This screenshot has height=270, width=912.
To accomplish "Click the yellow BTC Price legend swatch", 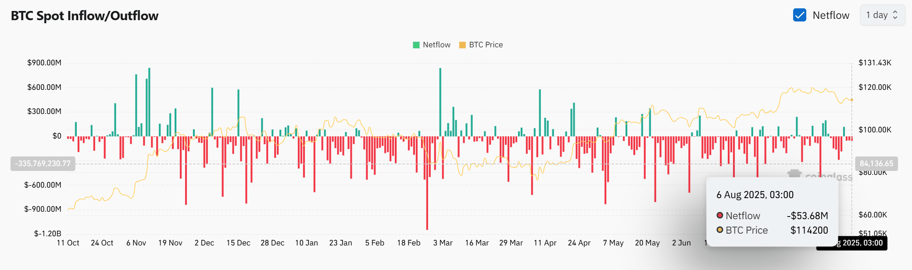I will 462,45.
